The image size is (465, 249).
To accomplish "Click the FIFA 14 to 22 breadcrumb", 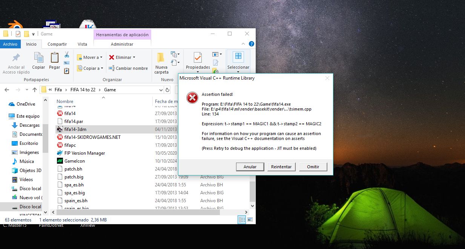I will point(83,90).
